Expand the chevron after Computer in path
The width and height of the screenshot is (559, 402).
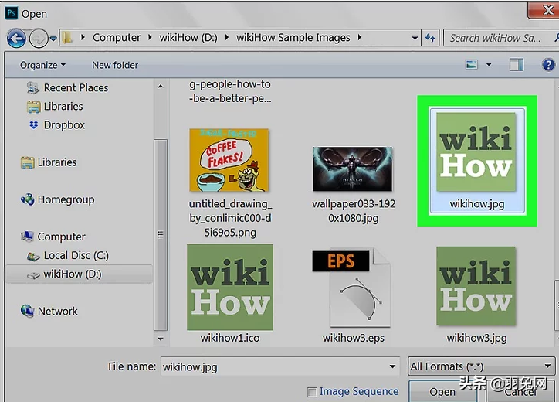[x=150, y=37]
